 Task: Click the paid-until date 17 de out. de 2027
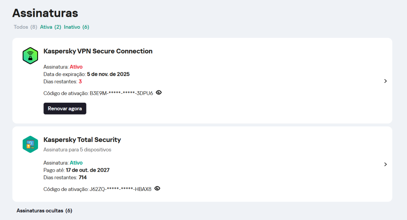coord(88,170)
